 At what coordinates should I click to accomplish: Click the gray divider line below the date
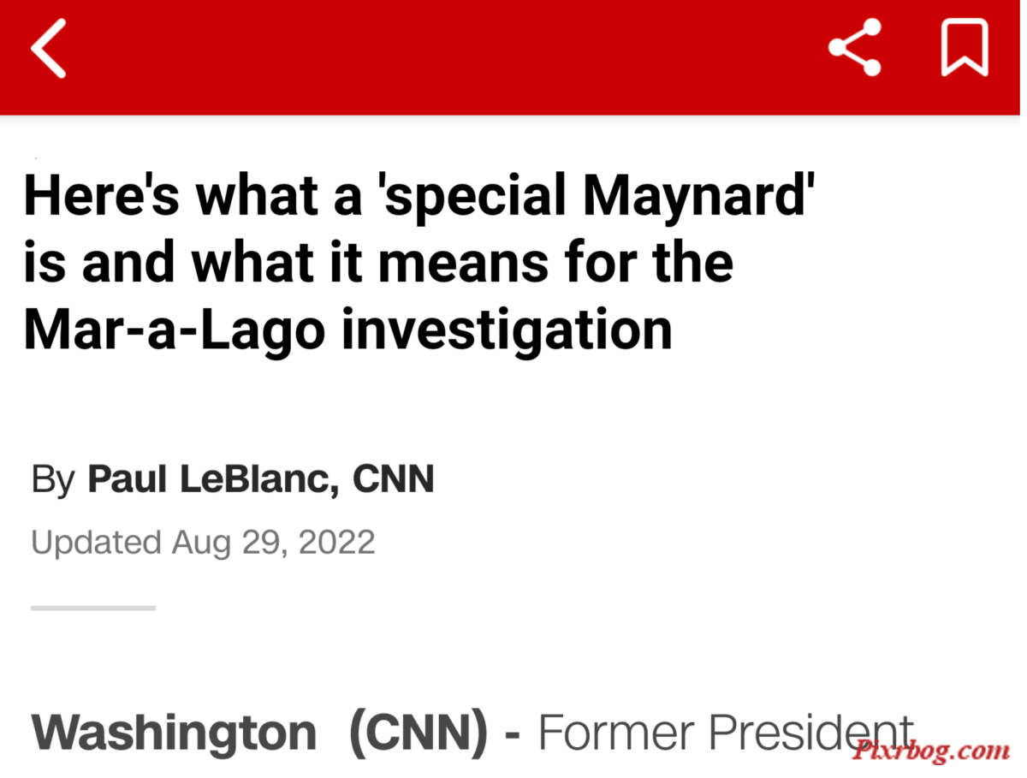93,608
